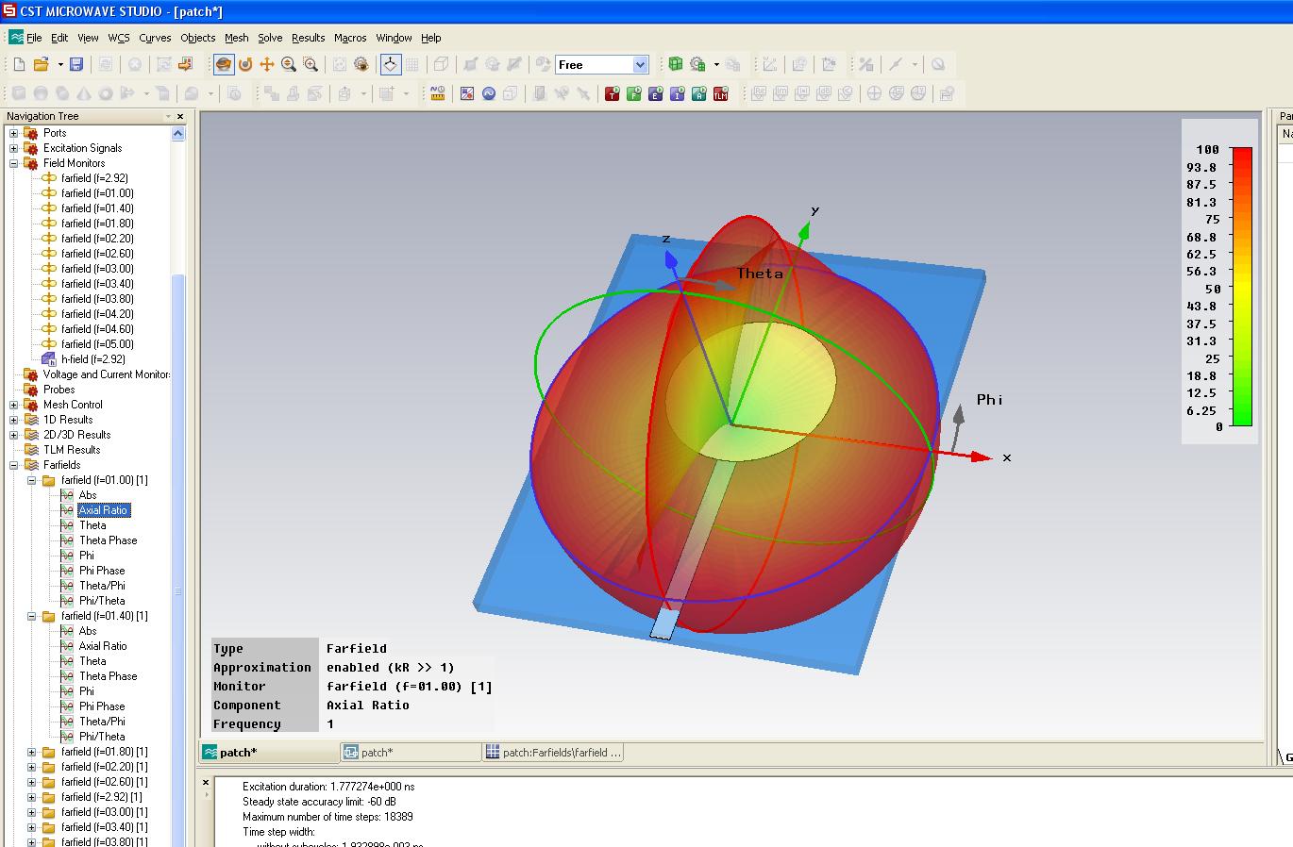
Task: Start the Transient solver (T icon)
Action: point(612,93)
